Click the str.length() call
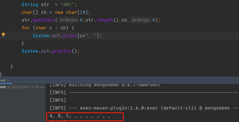The width and height of the screenshot is (239, 122). point(102,20)
